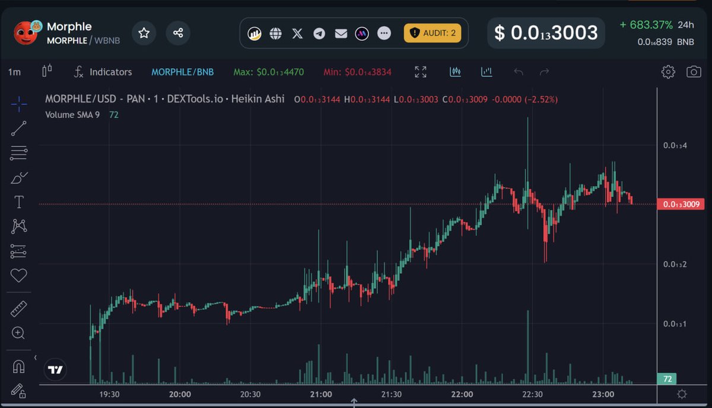Image resolution: width=712 pixels, height=408 pixels.
Task: Click the Morphle token avatar
Action: 27,33
